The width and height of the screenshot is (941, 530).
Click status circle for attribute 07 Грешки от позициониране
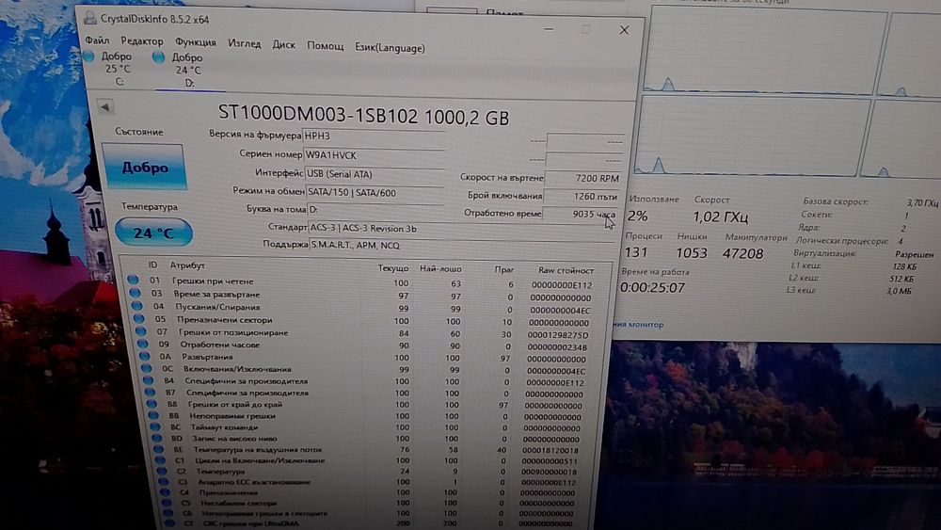[x=140, y=331]
